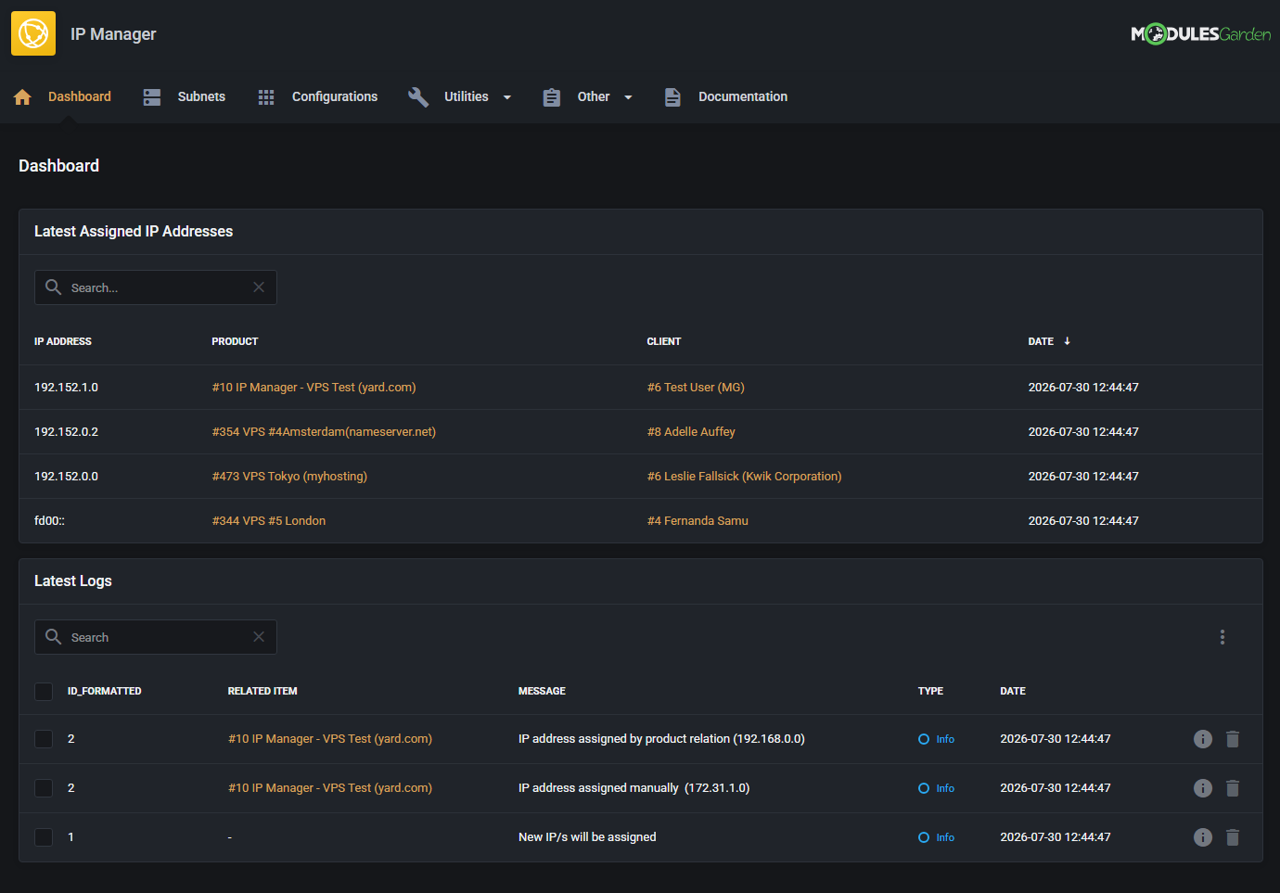Focus the Latest Logs Search input field

[158, 637]
